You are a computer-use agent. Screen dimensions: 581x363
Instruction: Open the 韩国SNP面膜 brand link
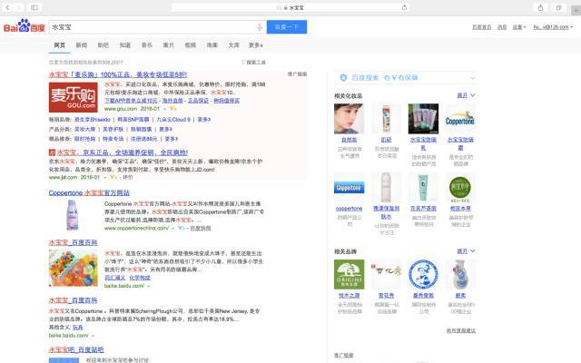[133, 120]
